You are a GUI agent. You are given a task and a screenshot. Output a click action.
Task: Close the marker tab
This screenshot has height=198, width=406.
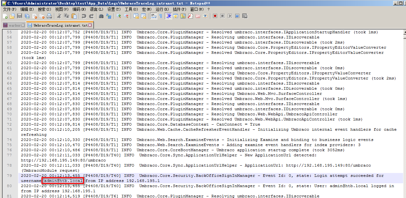pyautogui.click(x=23, y=25)
